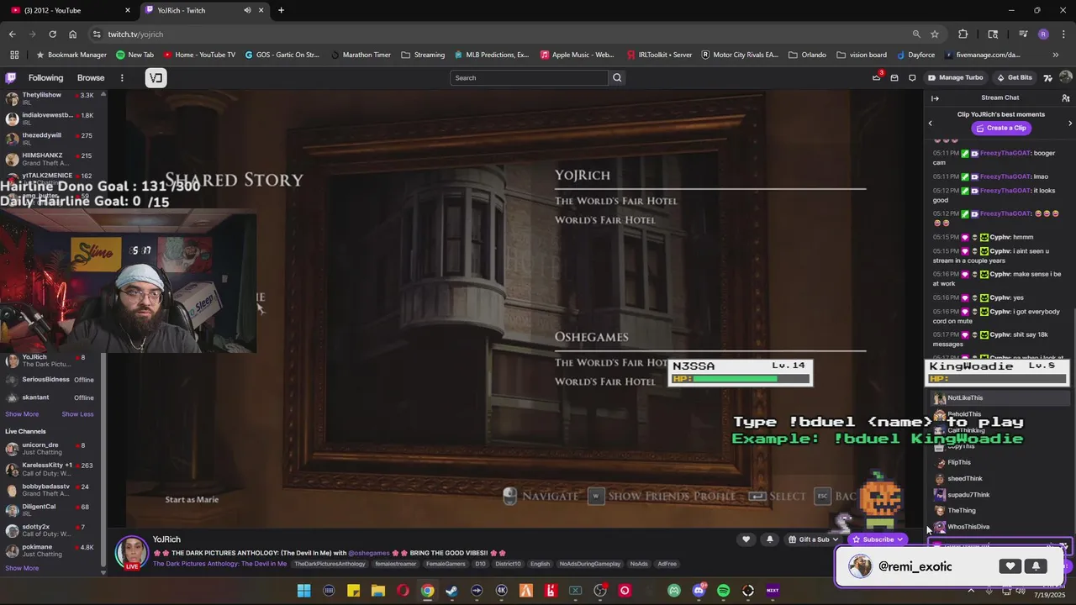Open Chrome's three-dot menu
Screen dimensions: 1076x605
click(1063, 34)
